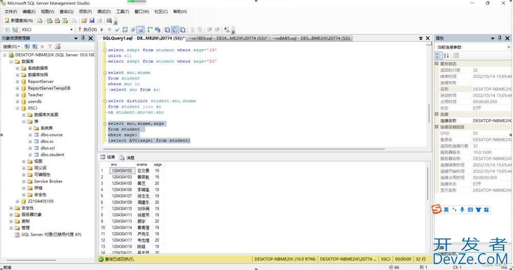Switch to the 消息 messages tab
The image size is (513, 270).
(x=127, y=158)
